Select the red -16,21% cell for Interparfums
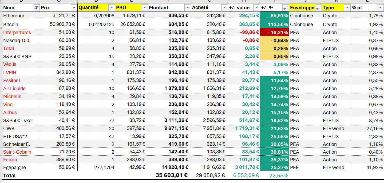 [x=275, y=33]
